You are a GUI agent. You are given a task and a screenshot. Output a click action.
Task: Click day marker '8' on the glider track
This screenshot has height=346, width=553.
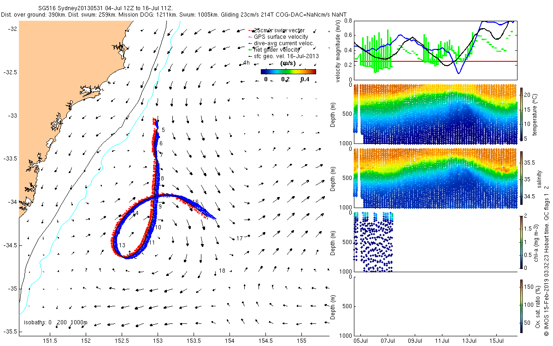tap(162, 178)
